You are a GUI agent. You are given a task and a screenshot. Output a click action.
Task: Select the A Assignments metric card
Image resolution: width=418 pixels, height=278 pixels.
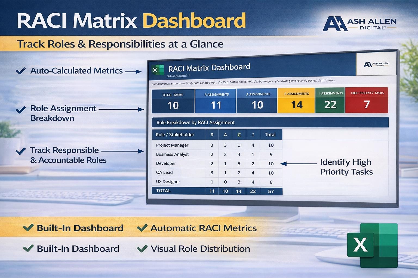(x=257, y=101)
